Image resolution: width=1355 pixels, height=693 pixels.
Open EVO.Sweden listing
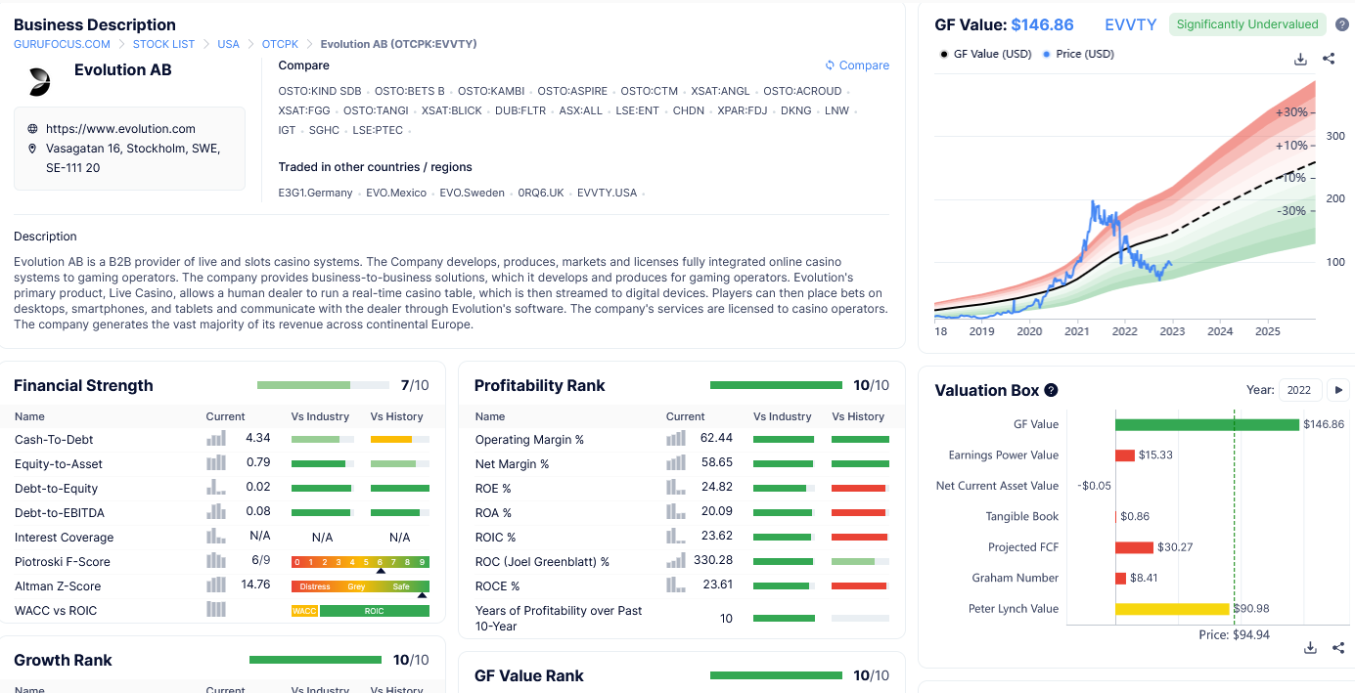pos(472,193)
